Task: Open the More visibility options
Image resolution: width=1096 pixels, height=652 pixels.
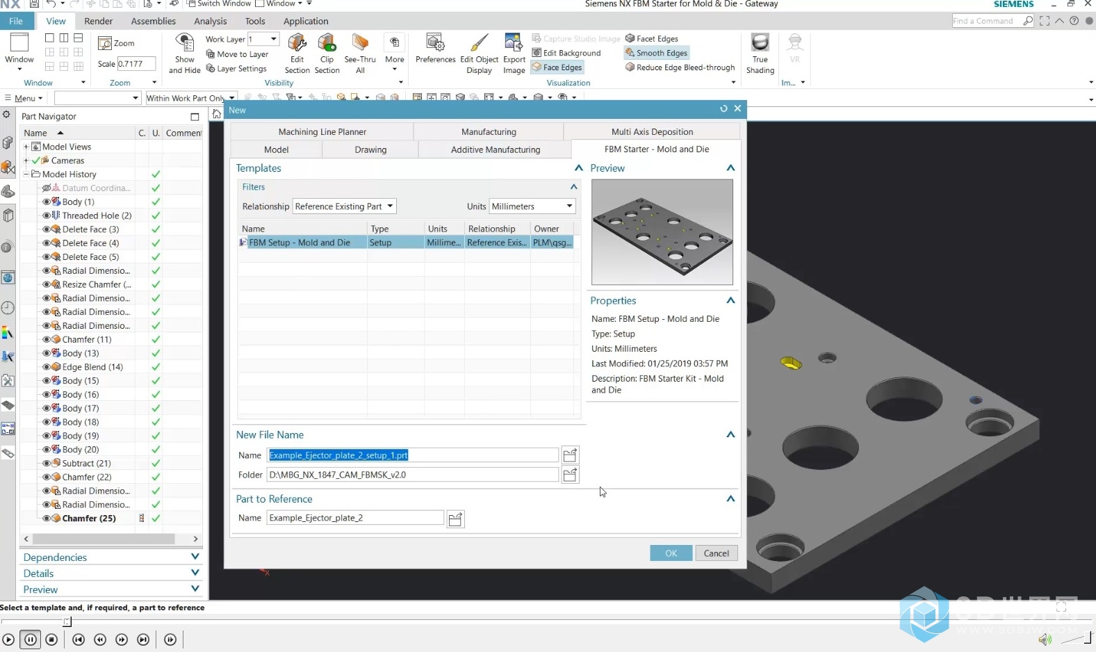Action: [395, 54]
